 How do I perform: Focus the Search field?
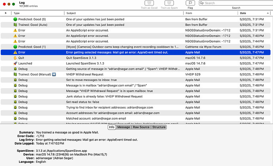(237, 3)
